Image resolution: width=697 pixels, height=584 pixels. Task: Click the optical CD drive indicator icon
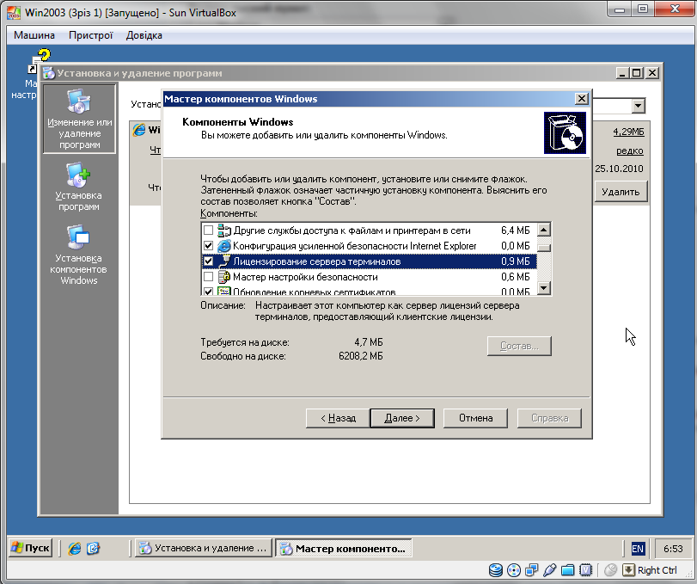click(514, 569)
